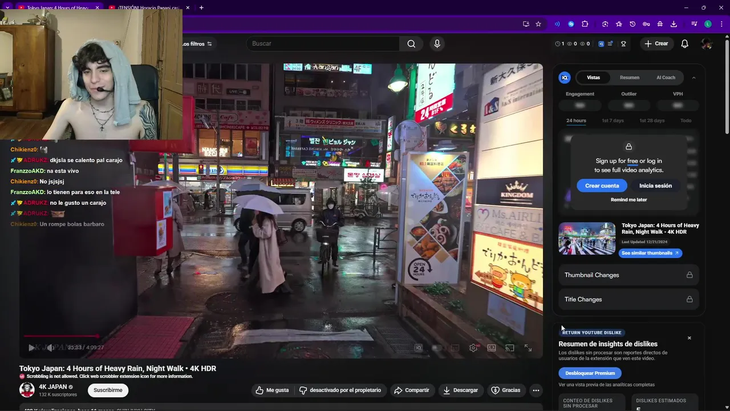Download the video via Descargar
The height and width of the screenshot is (411, 730).
click(460, 390)
